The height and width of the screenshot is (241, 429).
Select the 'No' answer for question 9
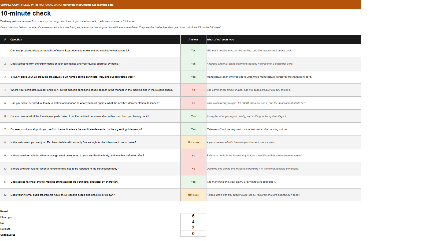(193, 156)
